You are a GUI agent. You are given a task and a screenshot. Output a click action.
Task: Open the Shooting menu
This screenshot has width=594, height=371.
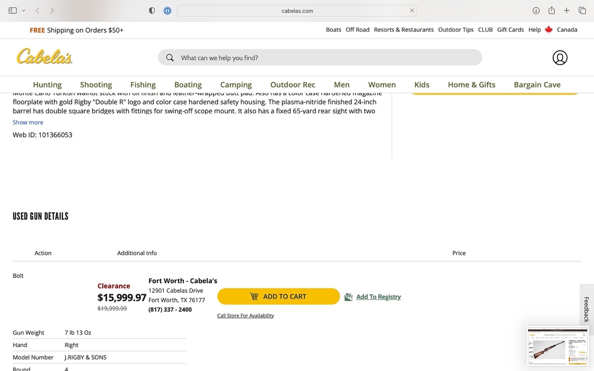(x=96, y=84)
